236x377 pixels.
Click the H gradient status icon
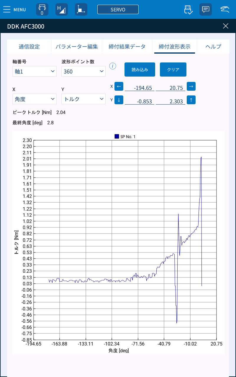tap(61, 9)
